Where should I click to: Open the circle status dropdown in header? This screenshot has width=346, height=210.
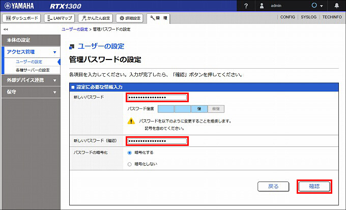tap(317, 6)
